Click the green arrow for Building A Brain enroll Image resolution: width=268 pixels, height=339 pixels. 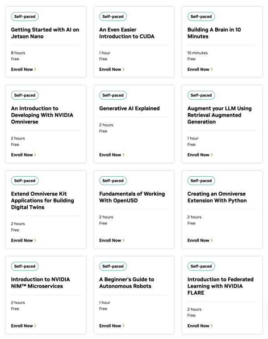click(x=212, y=69)
